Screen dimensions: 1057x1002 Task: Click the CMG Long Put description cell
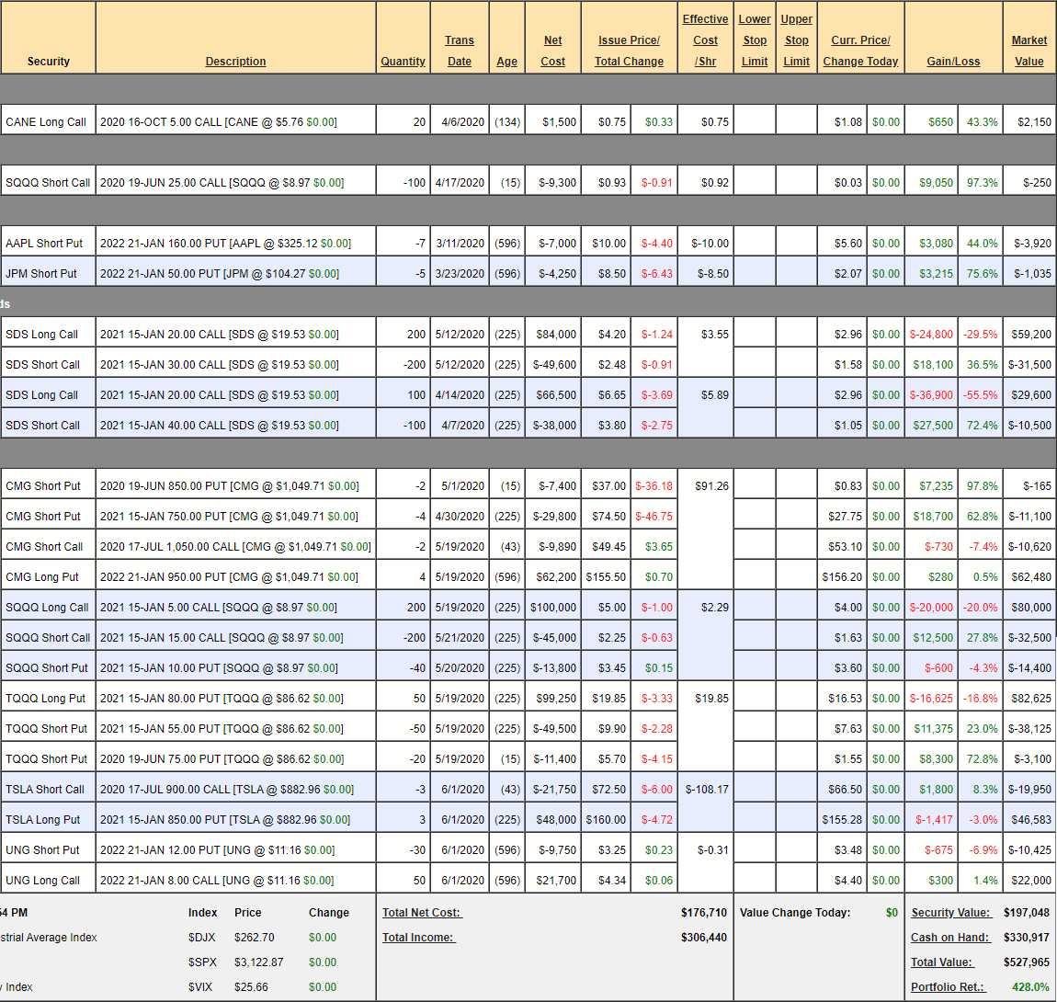pos(235,577)
